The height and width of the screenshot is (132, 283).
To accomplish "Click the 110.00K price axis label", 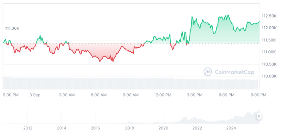I will (269, 76).
